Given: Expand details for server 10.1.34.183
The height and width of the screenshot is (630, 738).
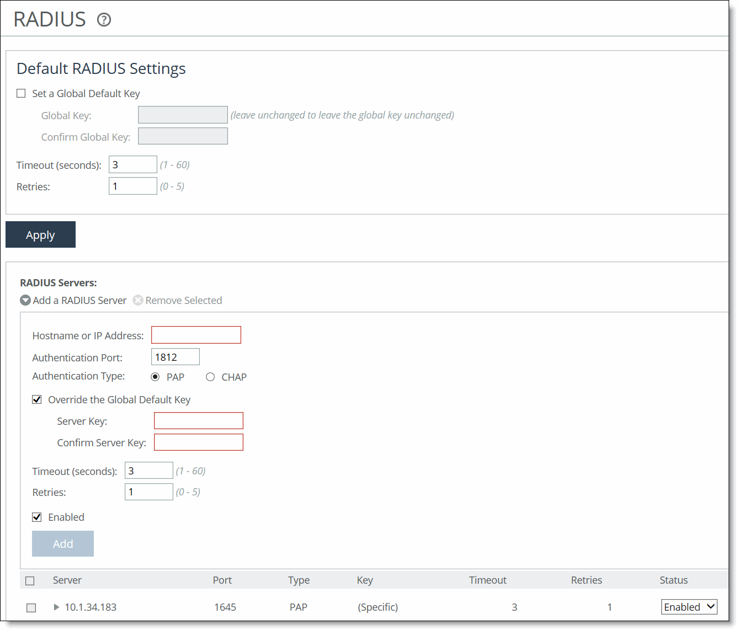Looking at the screenshot, I should tap(56, 607).
